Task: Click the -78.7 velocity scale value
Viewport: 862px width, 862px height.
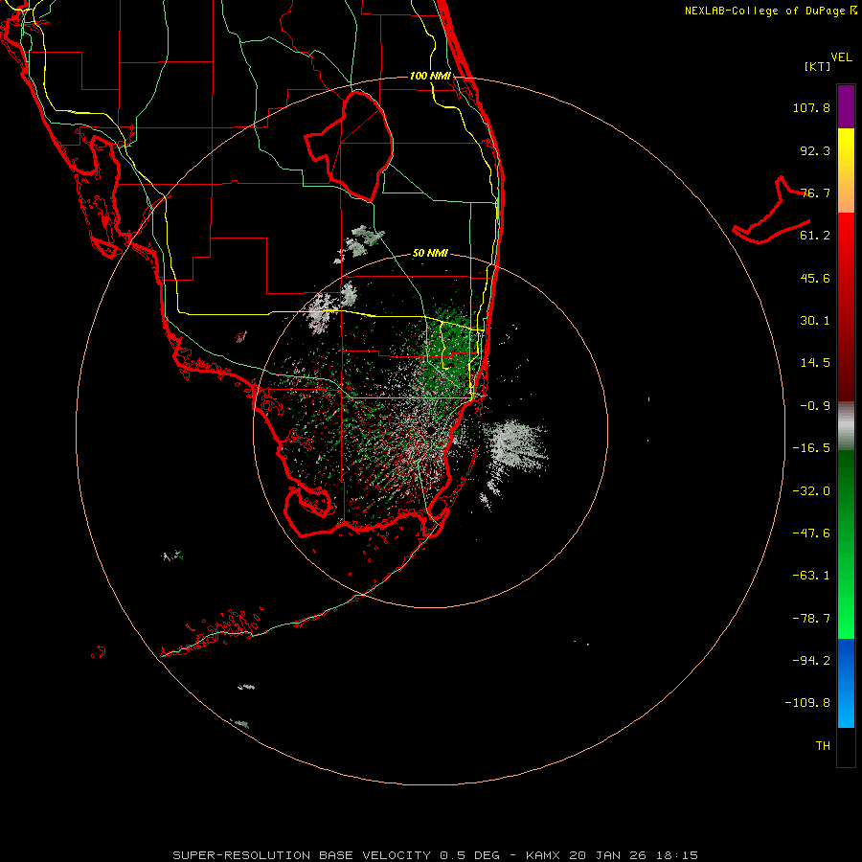Action: (x=811, y=619)
